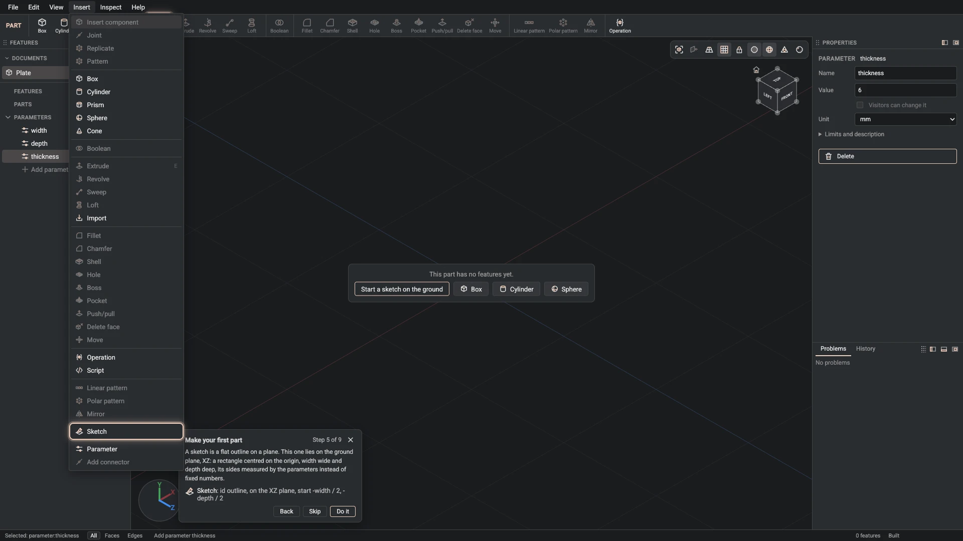
Task: Open the Unit mm dropdown
Action: click(906, 119)
